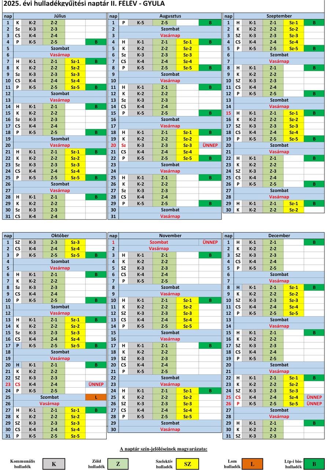Viewport: 327px width, 470px height.
Task: Click the light green Z legend swatch
Action: [118, 464]
